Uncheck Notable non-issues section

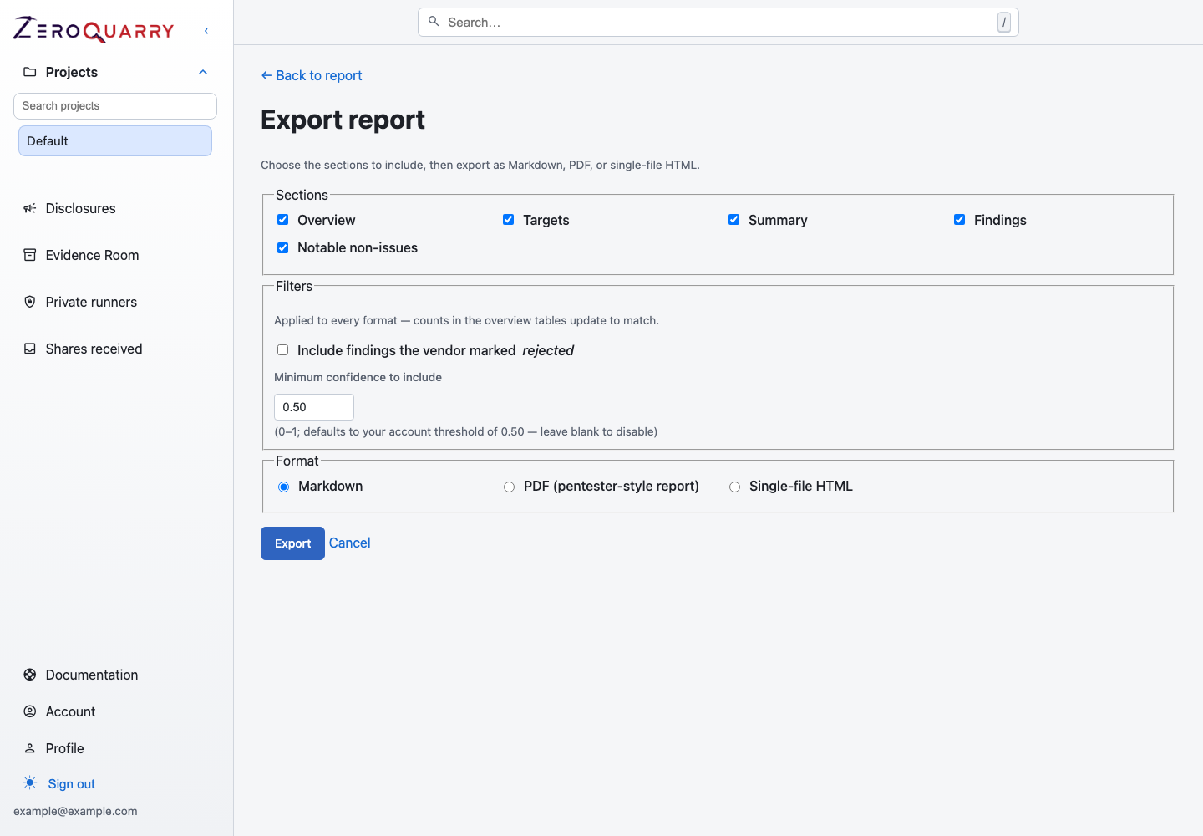(x=282, y=247)
